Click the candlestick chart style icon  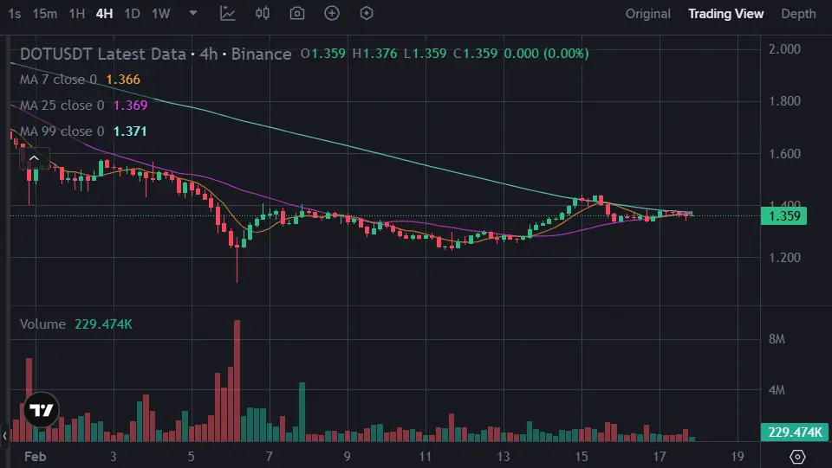tap(263, 14)
